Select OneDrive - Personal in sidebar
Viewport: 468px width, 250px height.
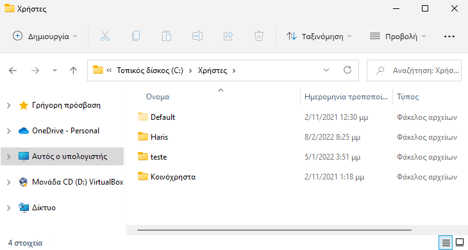coord(65,131)
